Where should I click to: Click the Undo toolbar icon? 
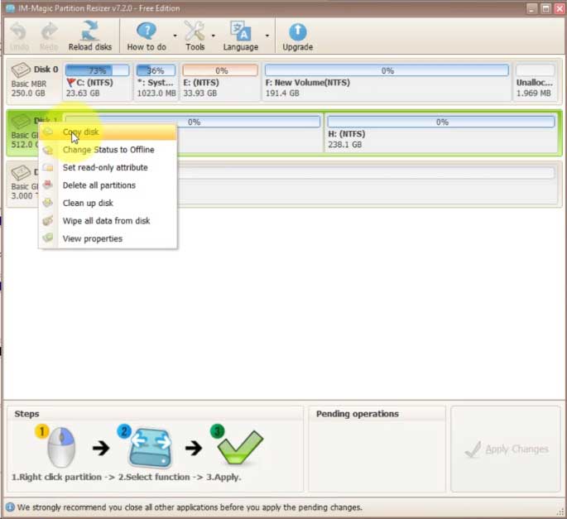pos(18,31)
